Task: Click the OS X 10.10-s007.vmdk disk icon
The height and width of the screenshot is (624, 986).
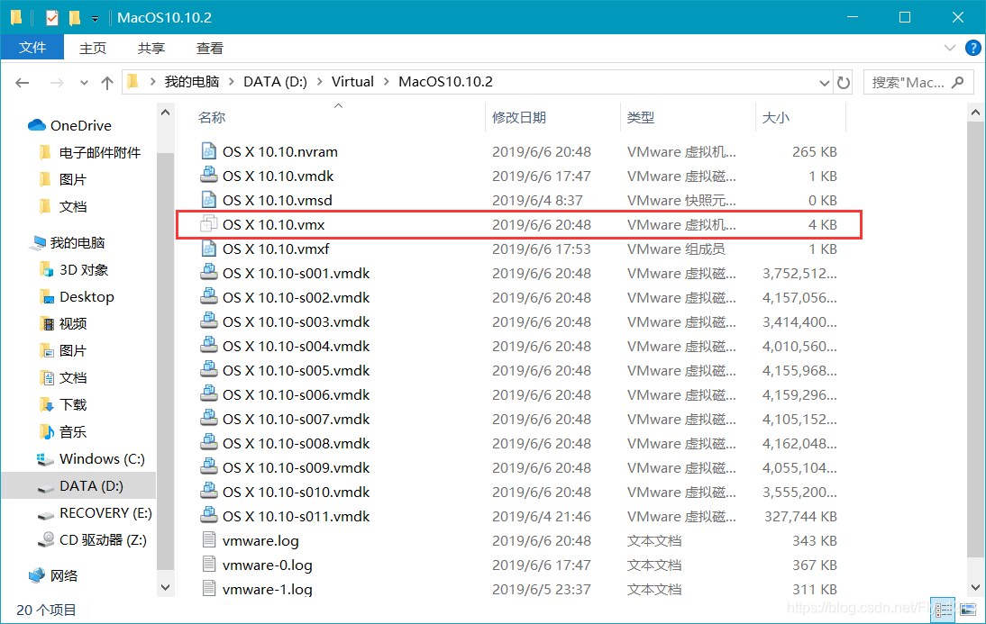Action: coord(208,418)
